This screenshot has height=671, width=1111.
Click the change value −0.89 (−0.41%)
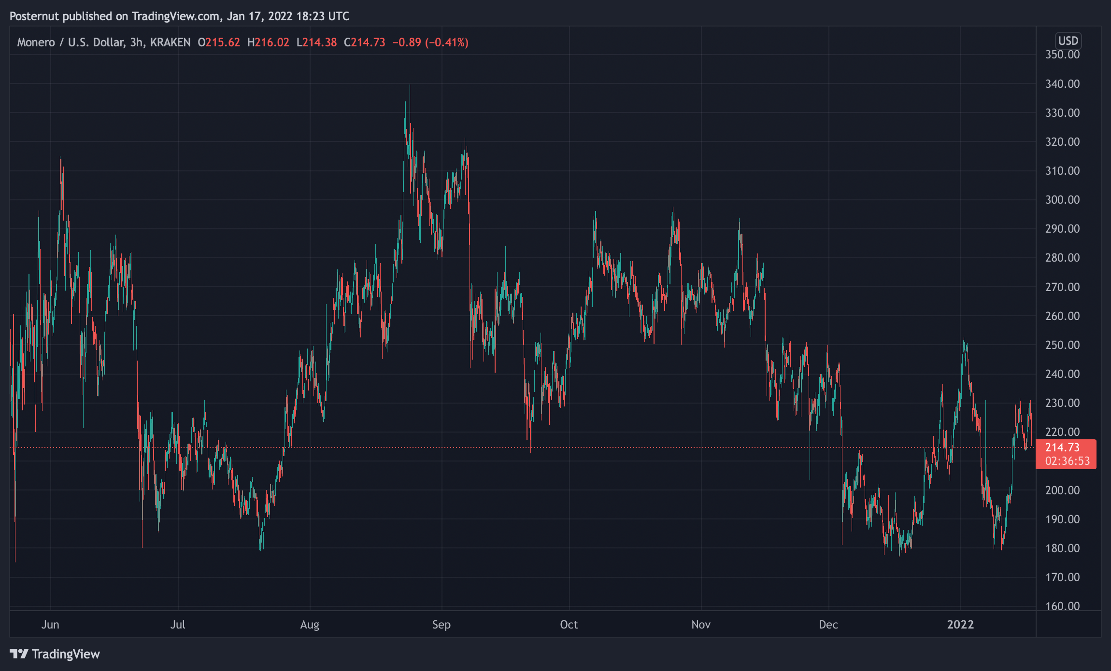(x=430, y=42)
